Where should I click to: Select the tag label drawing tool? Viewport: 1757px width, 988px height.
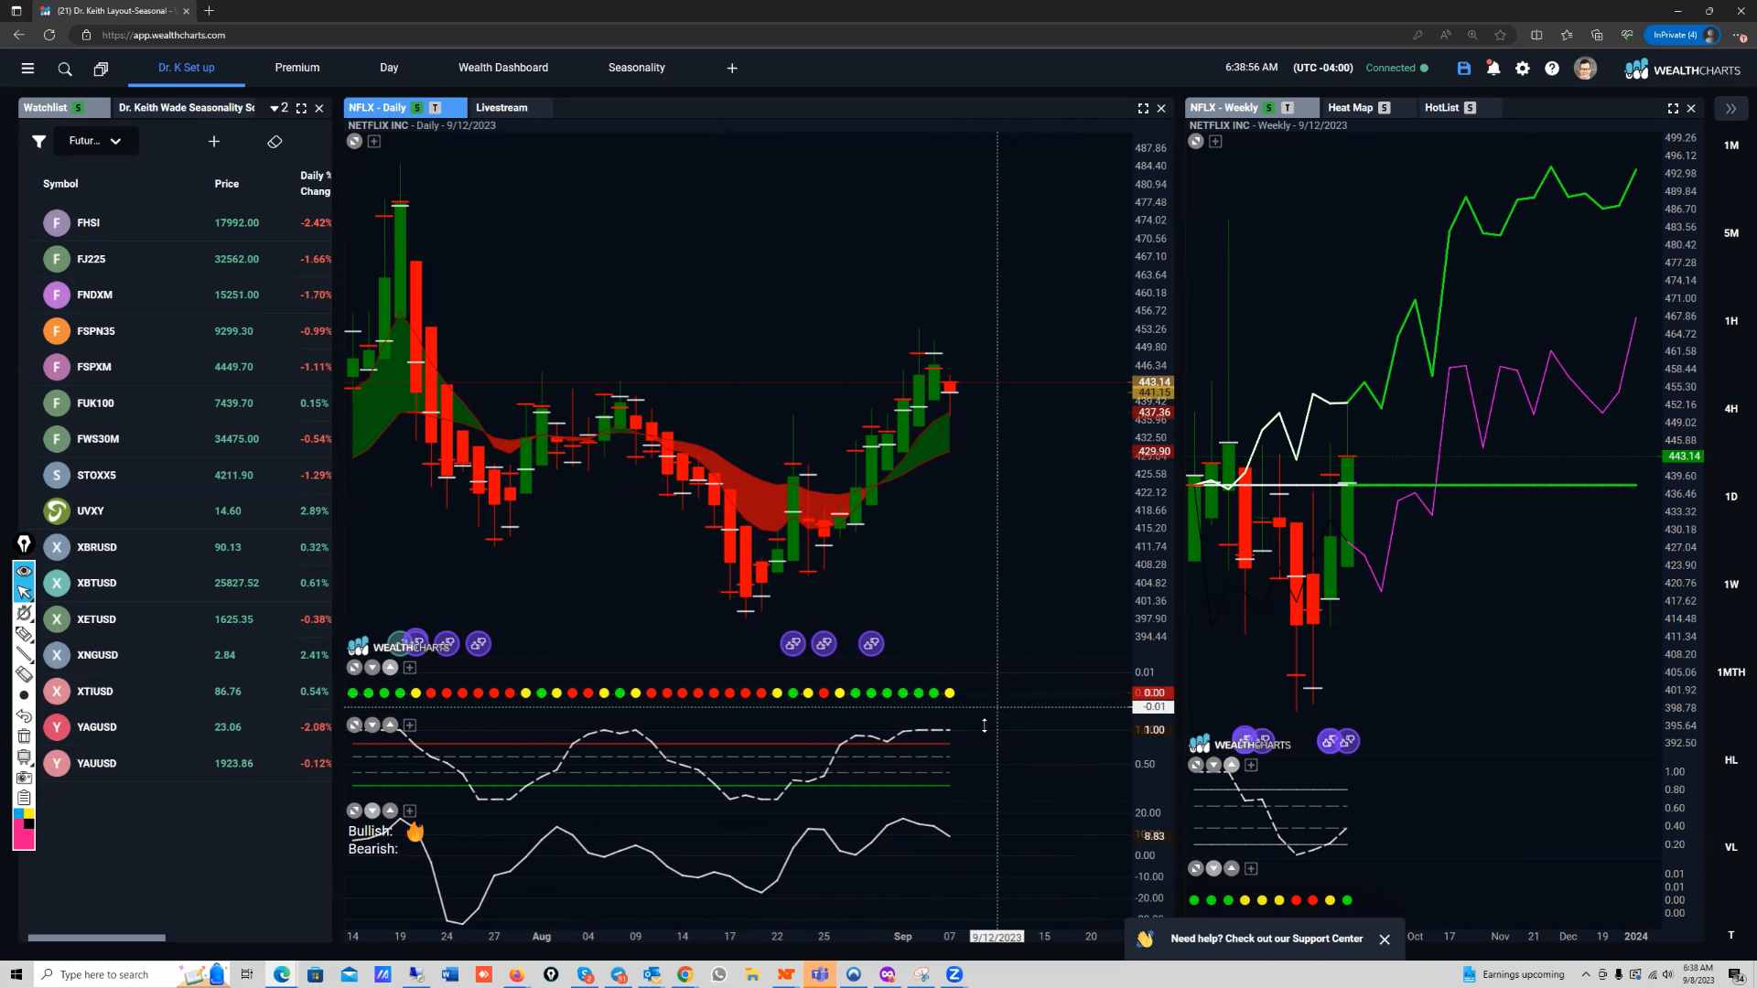tap(24, 634)
